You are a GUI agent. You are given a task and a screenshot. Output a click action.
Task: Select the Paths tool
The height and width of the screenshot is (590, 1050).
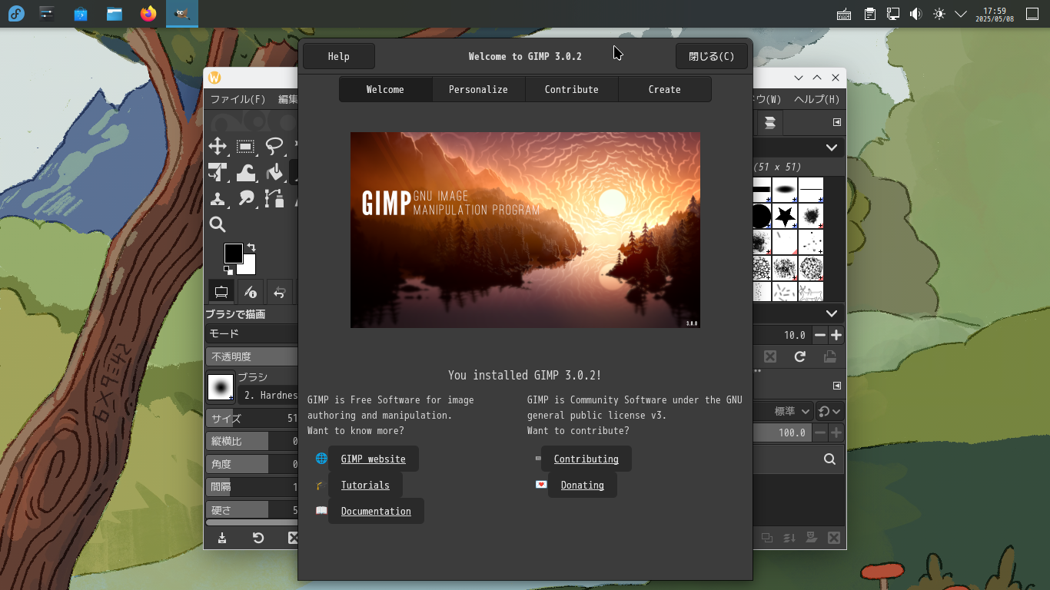[x=274, y=199]
